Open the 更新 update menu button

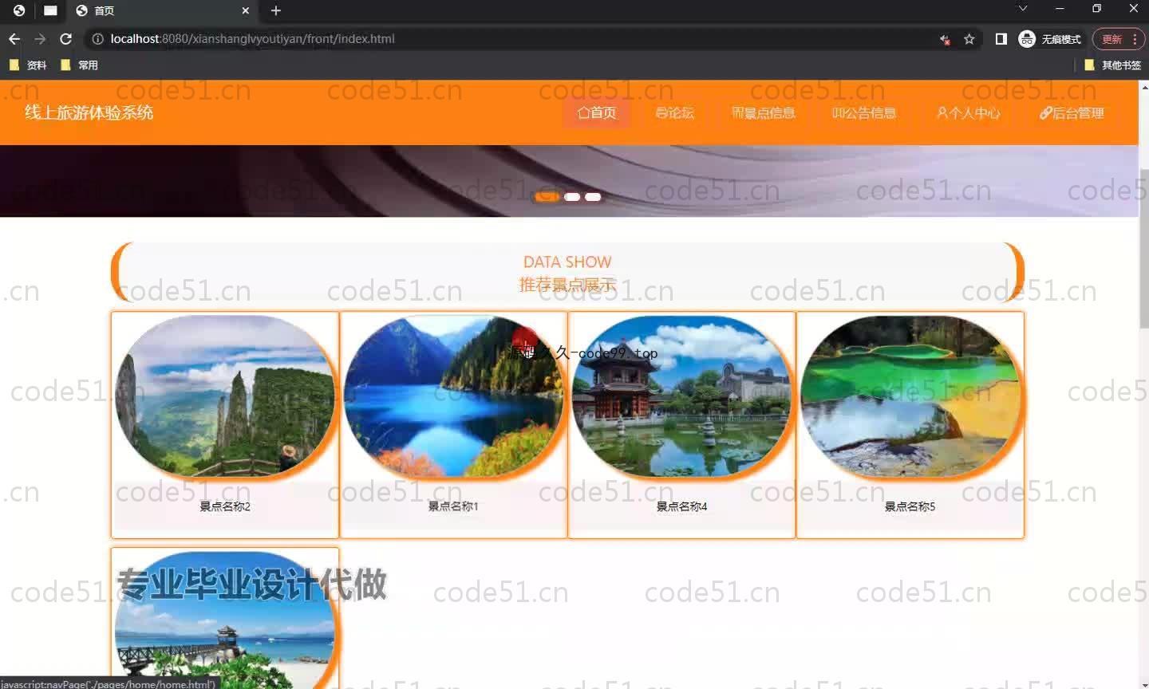tap(1119, 39)
